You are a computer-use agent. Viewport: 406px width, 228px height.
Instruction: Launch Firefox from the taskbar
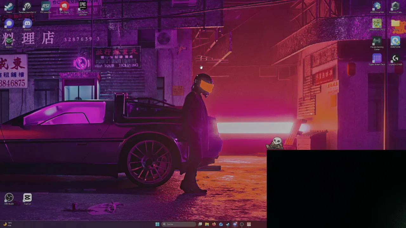(x=214, y=224)
